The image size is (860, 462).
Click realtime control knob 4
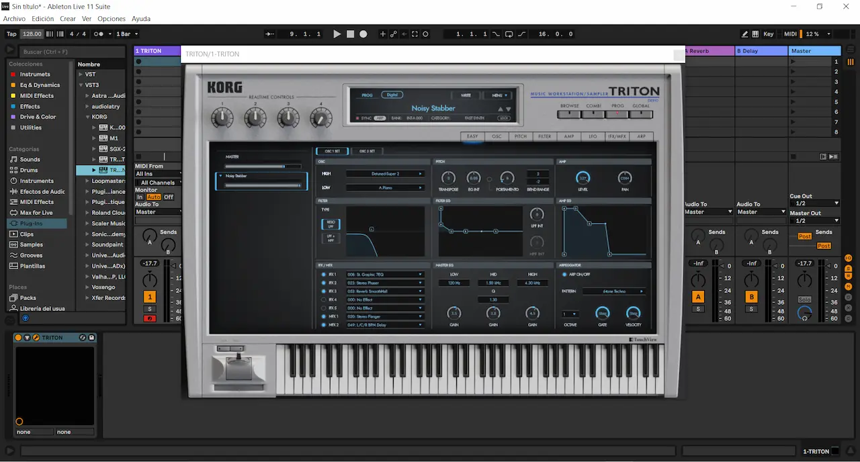320,118
